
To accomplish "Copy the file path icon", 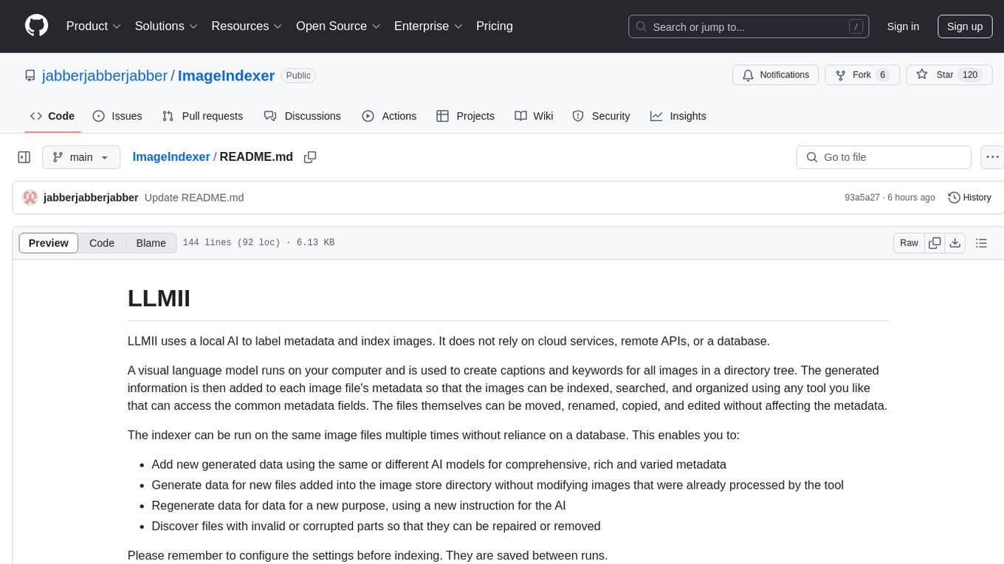I will click(x=310, y=157).
